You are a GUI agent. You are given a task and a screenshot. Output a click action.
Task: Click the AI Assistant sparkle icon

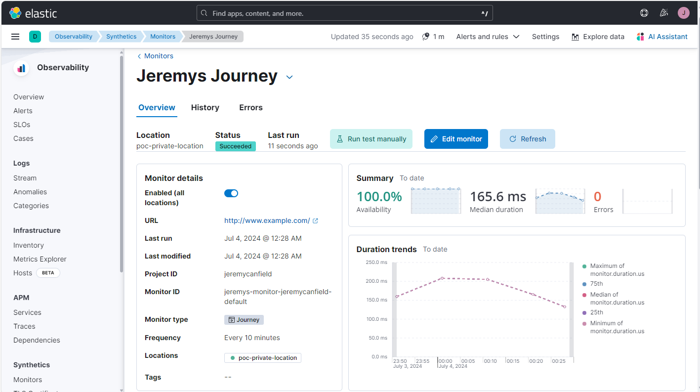point(640,37)
